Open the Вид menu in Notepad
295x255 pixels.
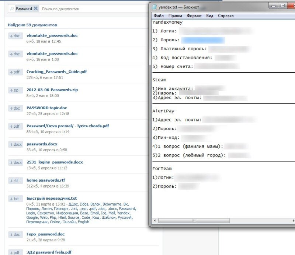click(x=209, y=15)
